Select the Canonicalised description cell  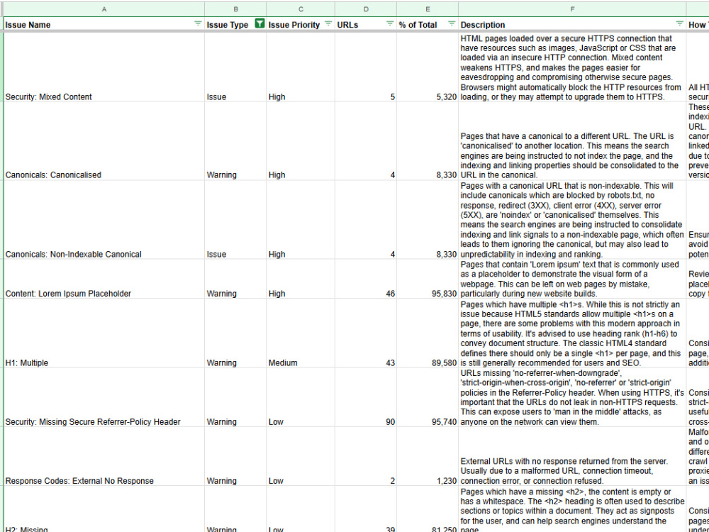pos(572,141)
